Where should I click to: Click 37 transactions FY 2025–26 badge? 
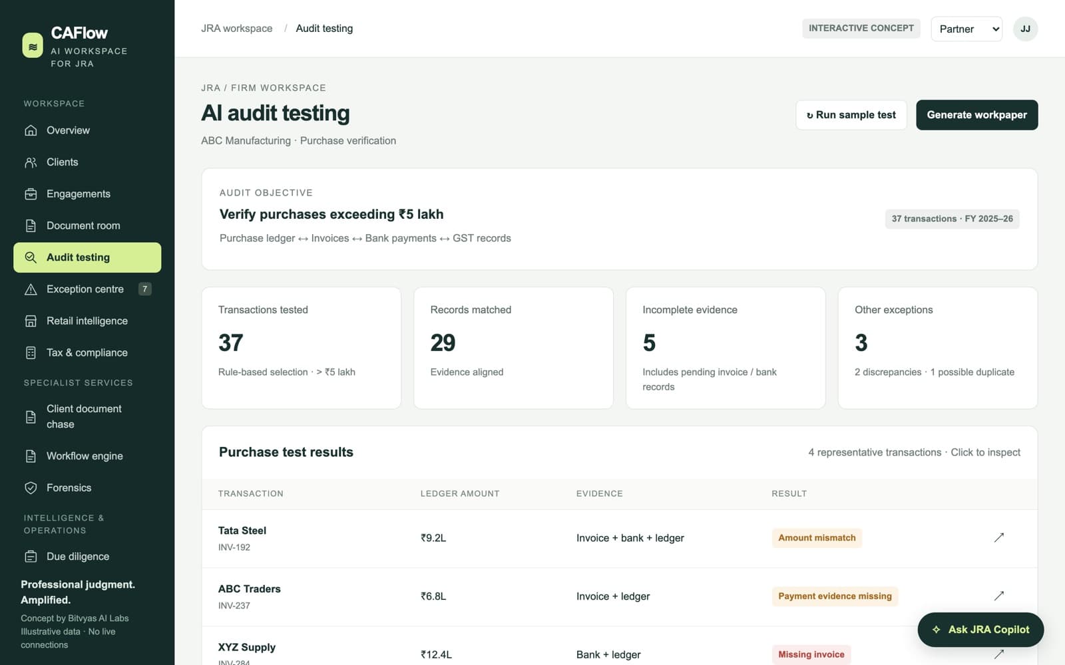pos(952,219)
